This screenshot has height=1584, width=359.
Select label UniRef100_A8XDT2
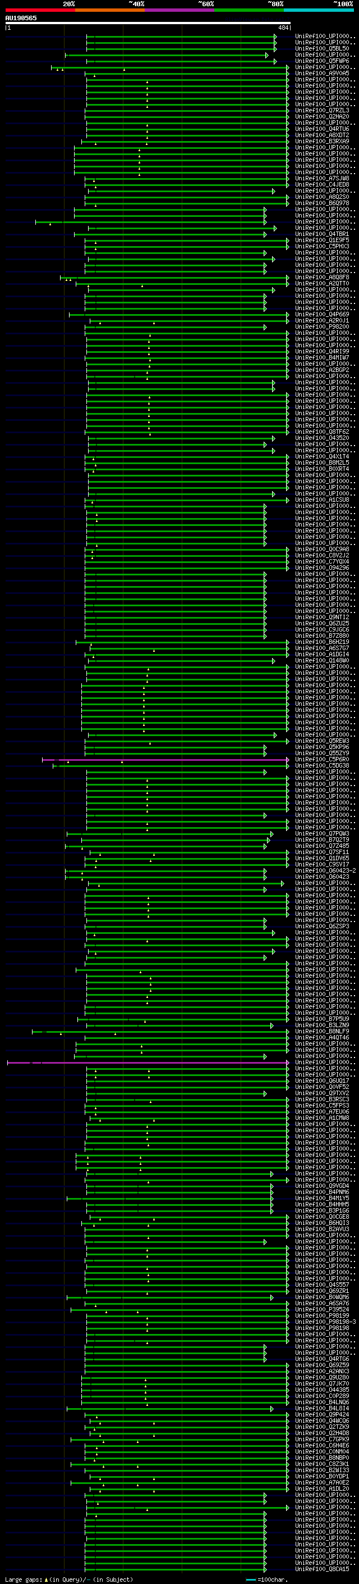pos(322,135)
